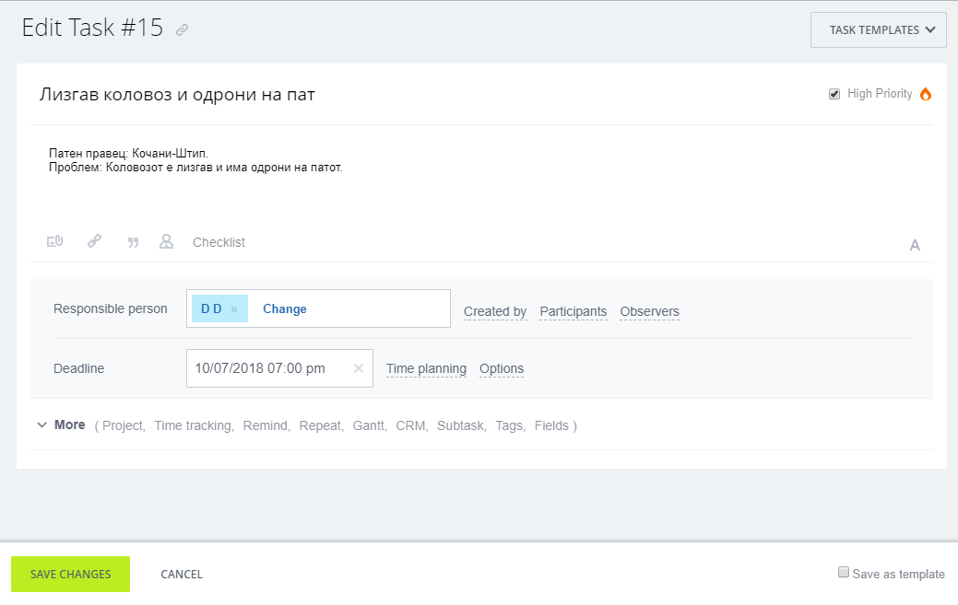
Task: Select the Participants field link
Action: [573, 311]
